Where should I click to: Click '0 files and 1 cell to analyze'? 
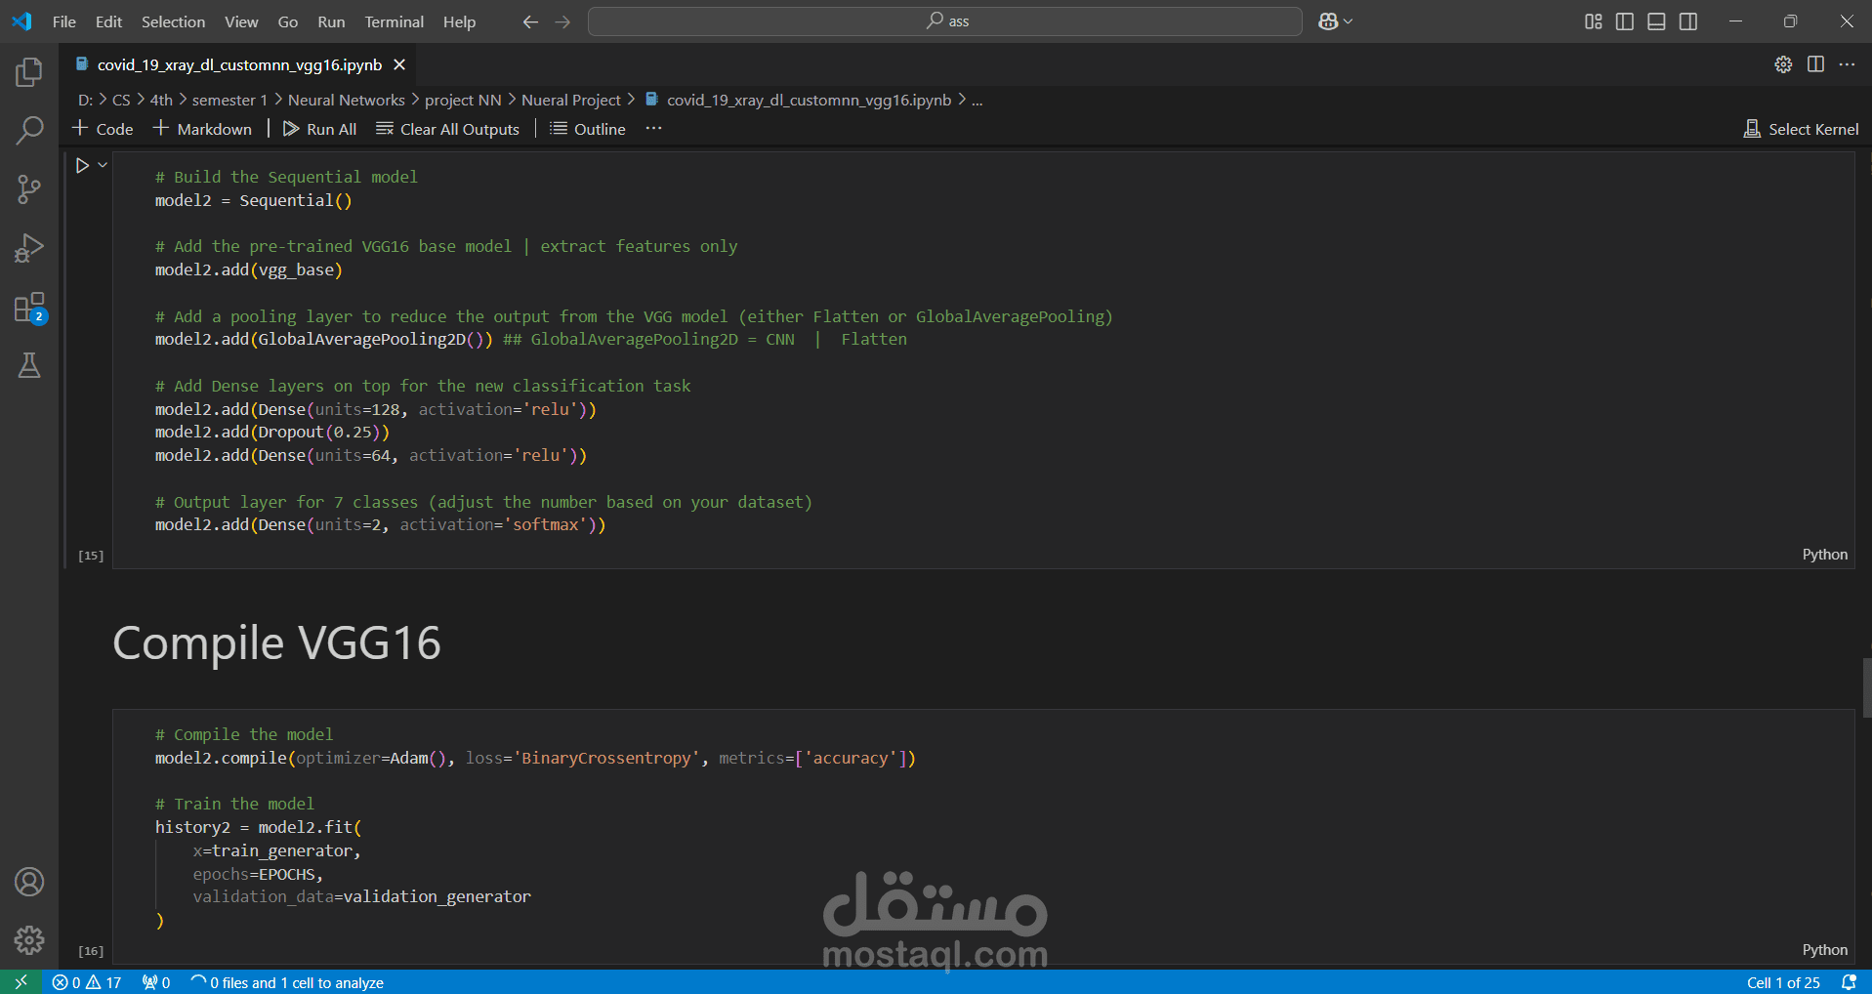(287, 982)
